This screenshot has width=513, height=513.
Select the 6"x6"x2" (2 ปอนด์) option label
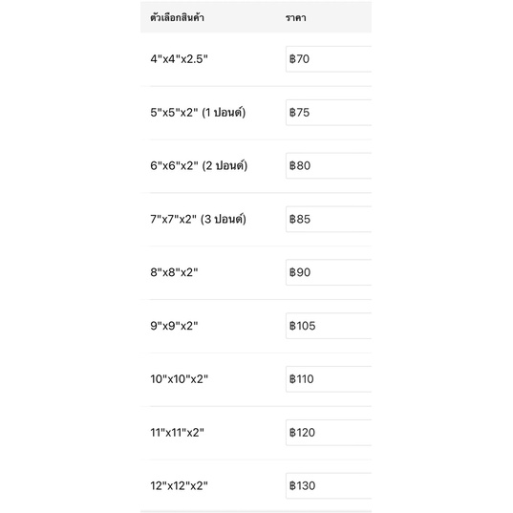click(x=199, y=166)
